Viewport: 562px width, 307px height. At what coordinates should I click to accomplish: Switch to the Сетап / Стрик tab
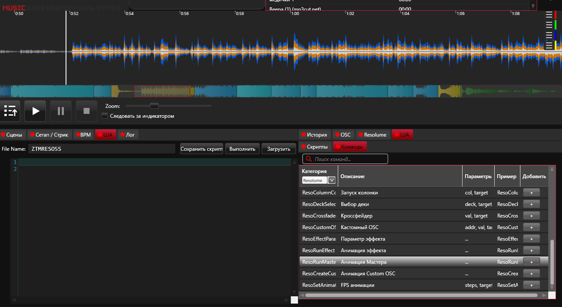(50, 134)
